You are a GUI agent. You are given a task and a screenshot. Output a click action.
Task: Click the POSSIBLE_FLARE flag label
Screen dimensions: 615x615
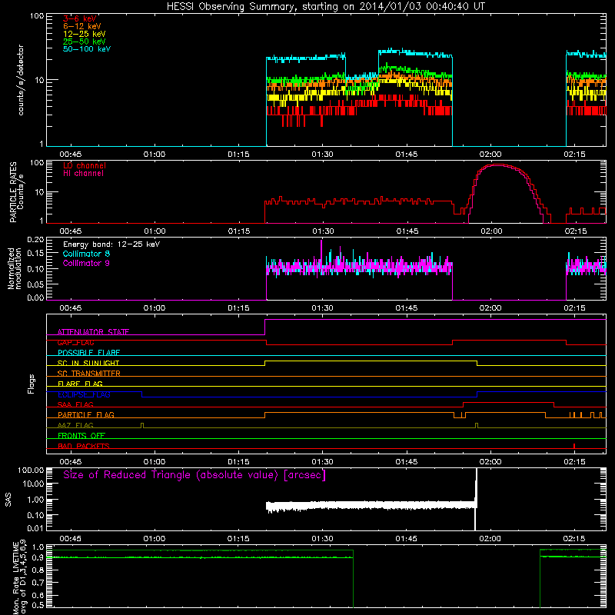pos(88,353)
